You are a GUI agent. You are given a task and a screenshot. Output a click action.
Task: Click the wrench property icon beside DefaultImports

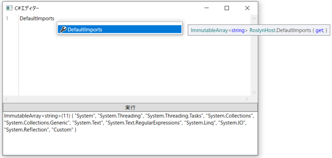pyautogui.click(x=63, y=30)
